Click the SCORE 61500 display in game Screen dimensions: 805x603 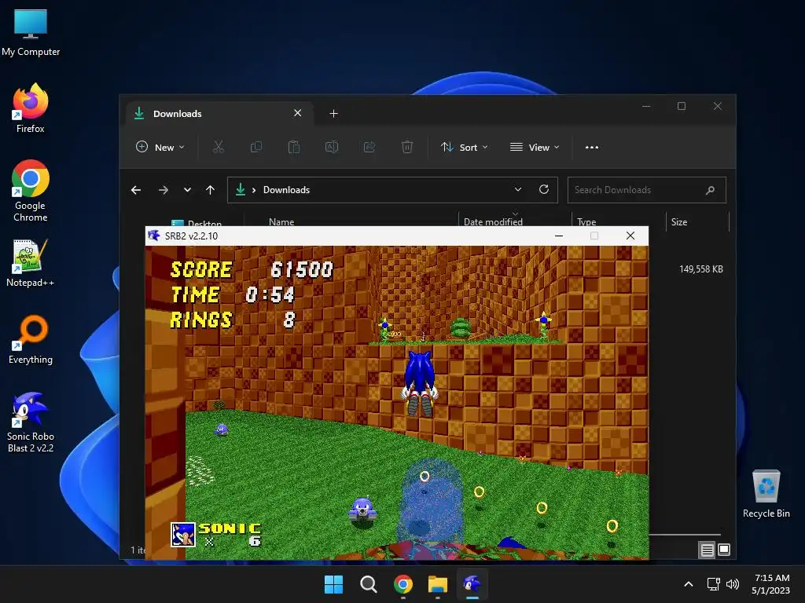[x=252, y=269]
